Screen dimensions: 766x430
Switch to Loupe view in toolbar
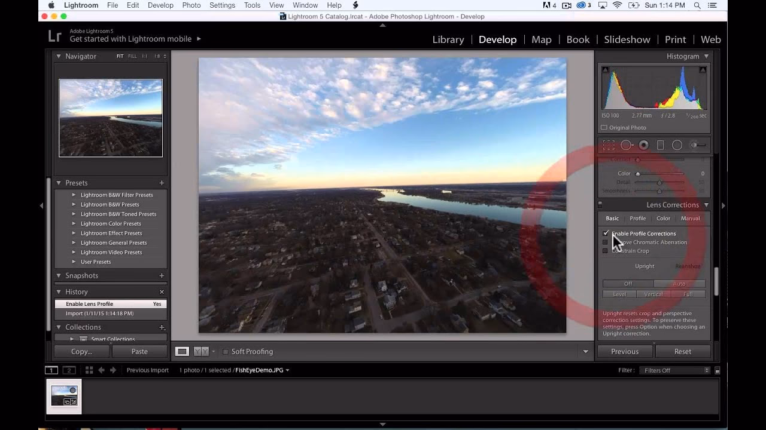(182, 352)
